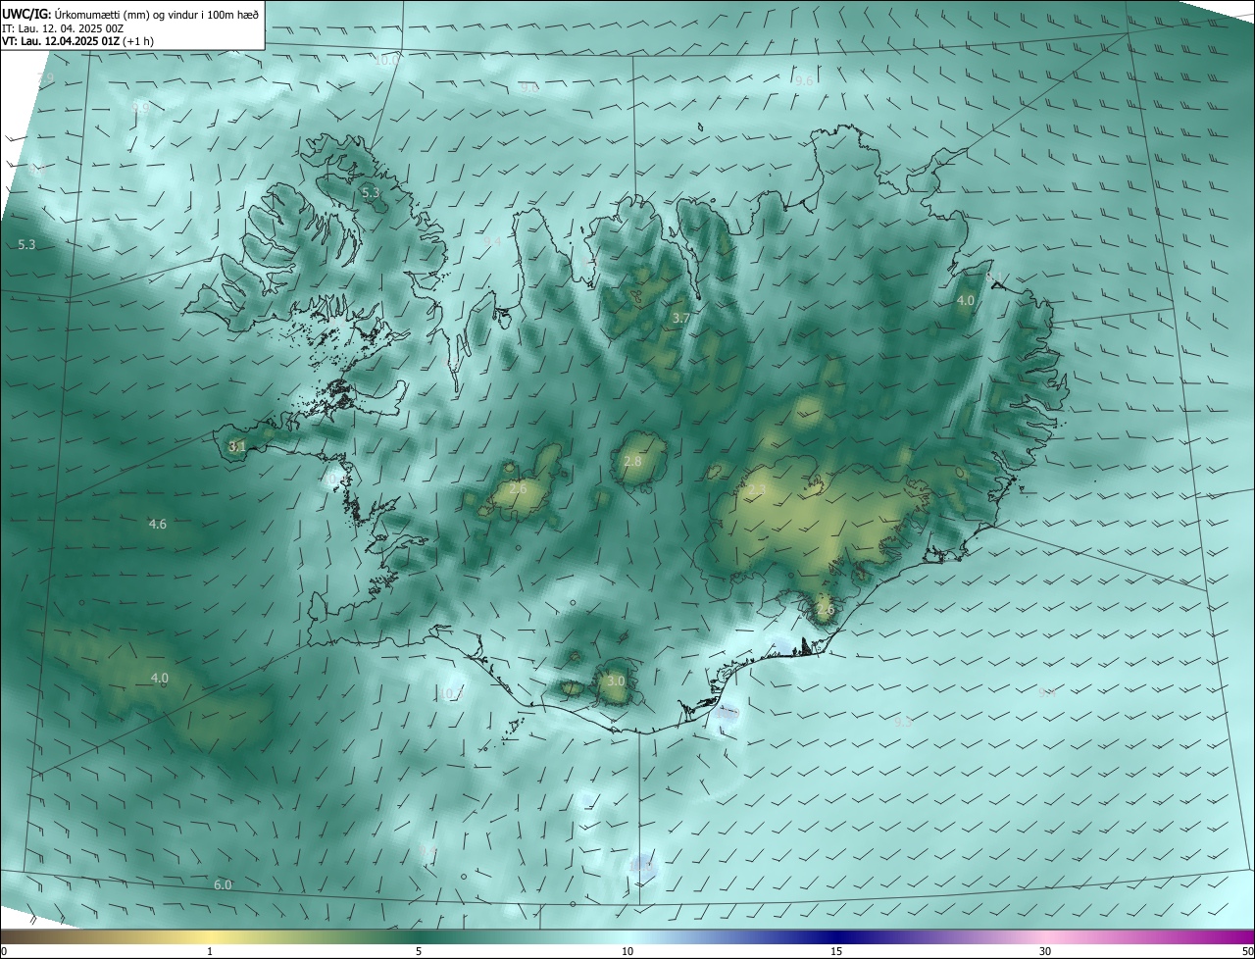Click the '3.7' value label on the map
The image size is (1255, 959).
point(680,319)
